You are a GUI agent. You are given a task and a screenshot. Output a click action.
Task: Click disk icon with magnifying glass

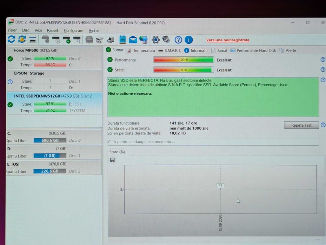pyautogui.click(x=77, y=40)
